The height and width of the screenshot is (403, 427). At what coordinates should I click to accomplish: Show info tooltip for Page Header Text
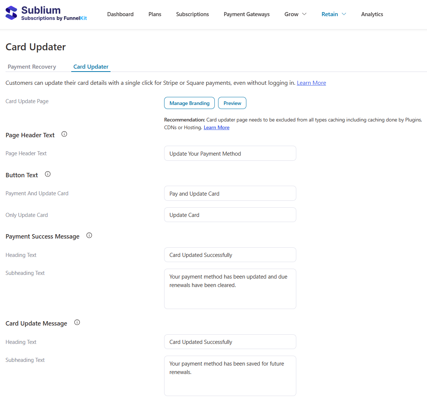pyautogui.click(x=64, y=134)
